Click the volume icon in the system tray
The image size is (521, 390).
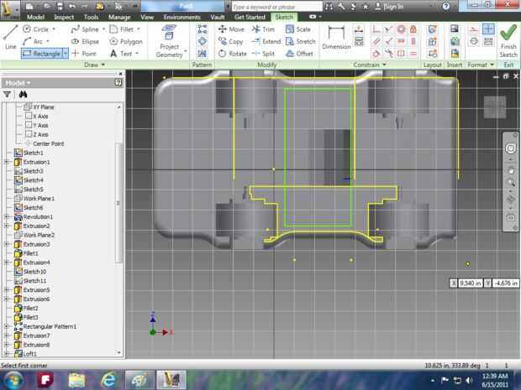pos(469,380)
